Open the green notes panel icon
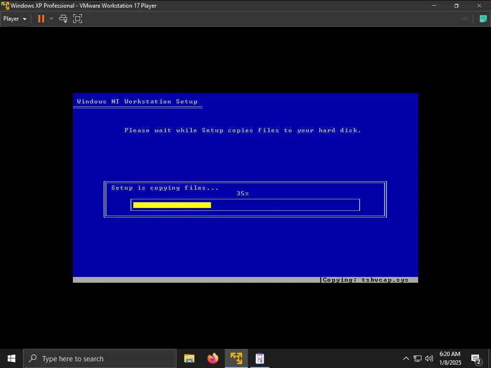The image size is (491, 368). (x=483, y=19)
